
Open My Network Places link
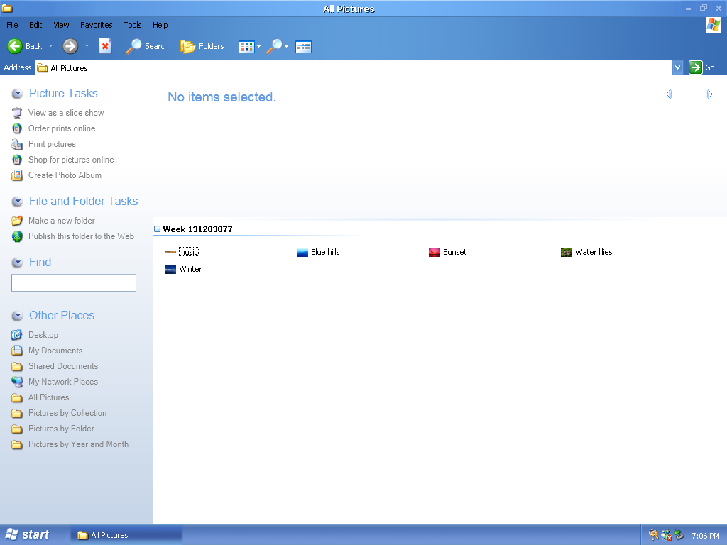pyautogui.click(x=63, y=382)
